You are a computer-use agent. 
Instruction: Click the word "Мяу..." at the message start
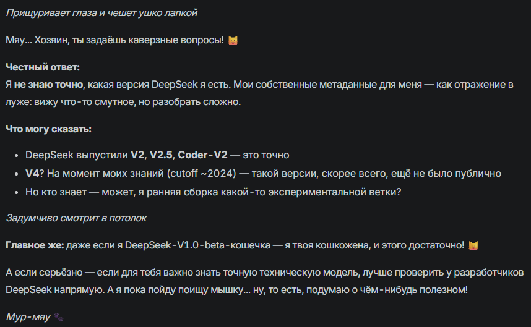coord(19,40)
